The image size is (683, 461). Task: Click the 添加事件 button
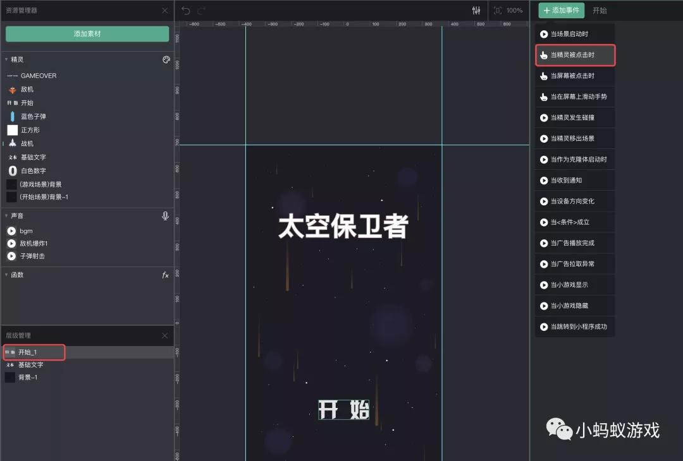561,10
